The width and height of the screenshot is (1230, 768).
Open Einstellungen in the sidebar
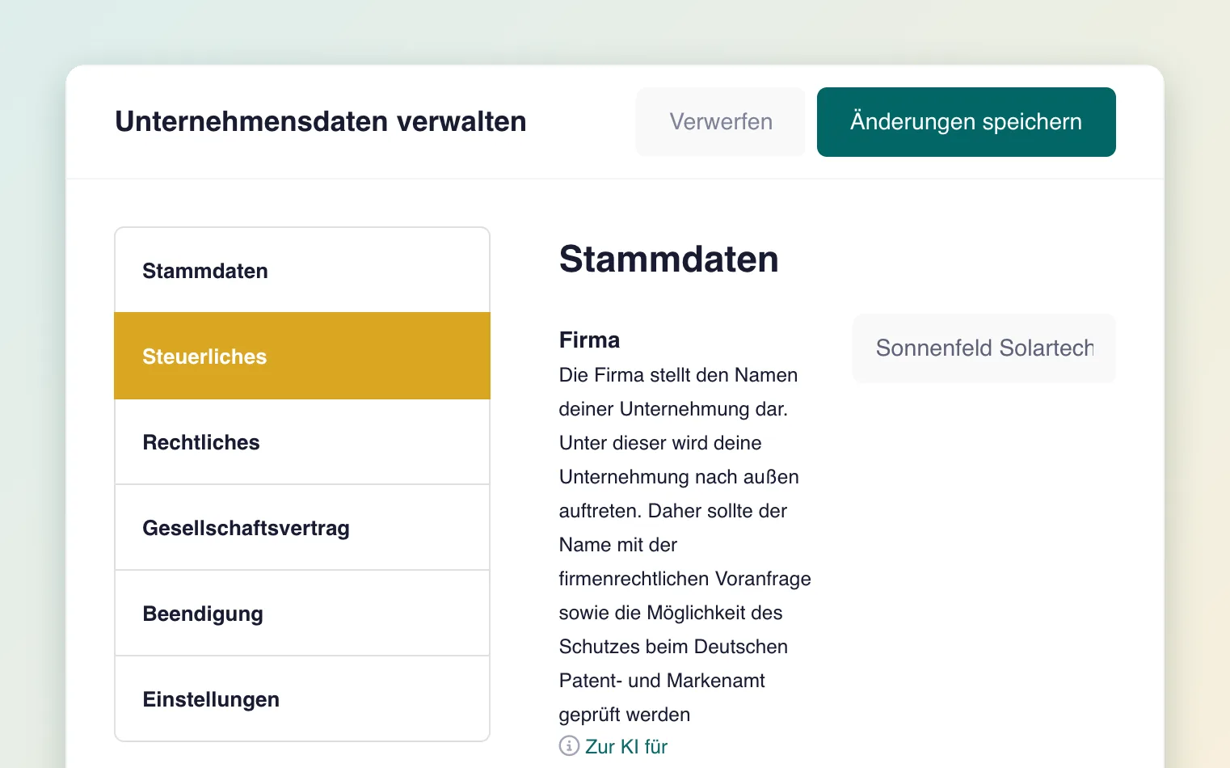(x=302, y=699)
